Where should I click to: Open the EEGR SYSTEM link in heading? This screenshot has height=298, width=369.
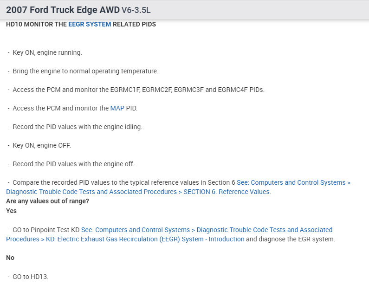(x=90, y=24)
